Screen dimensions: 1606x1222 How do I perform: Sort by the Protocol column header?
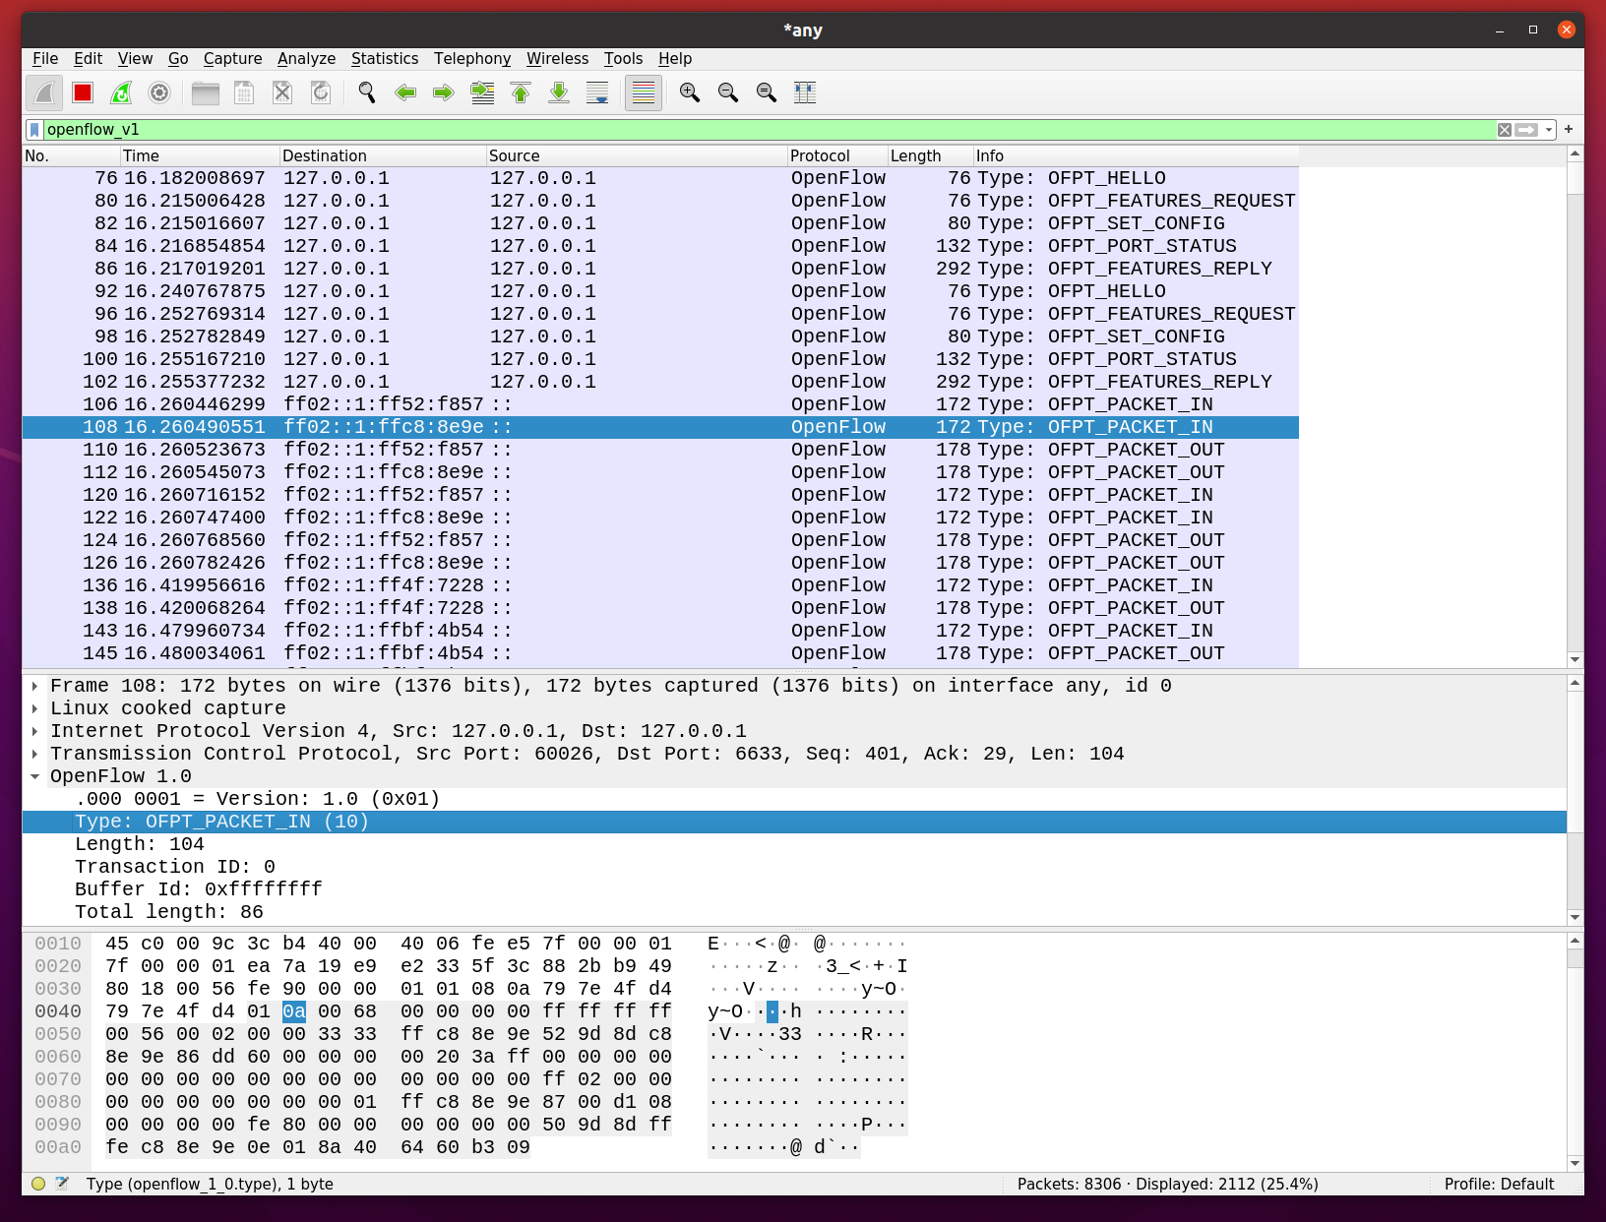click(837, 155)
